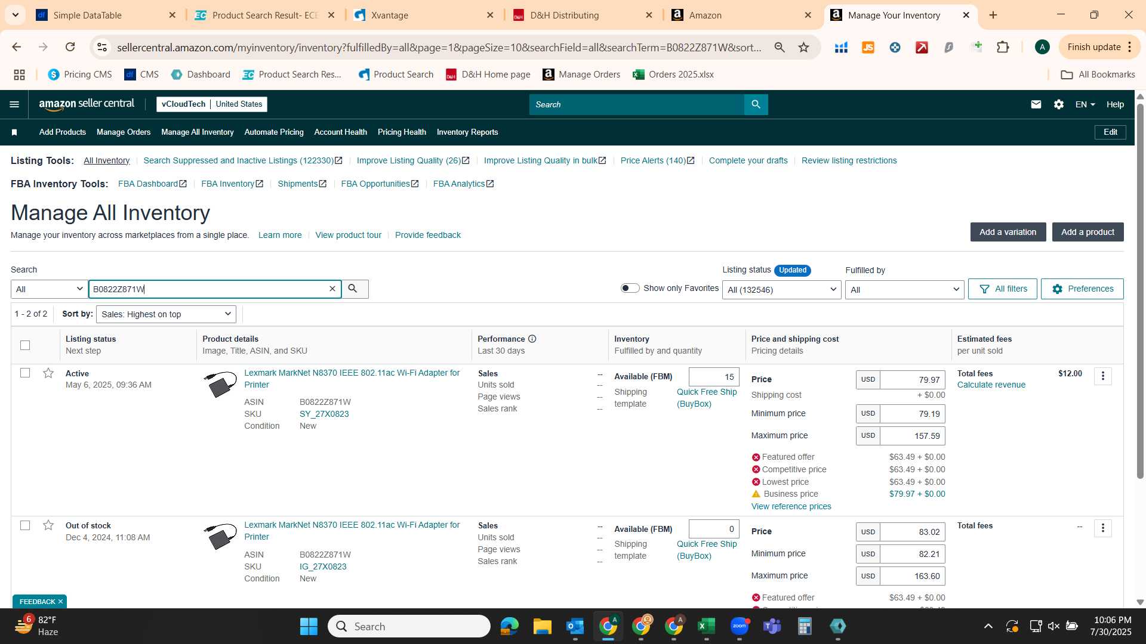
Task: Edit the maximum price 157.59 field
Action: 912,436
